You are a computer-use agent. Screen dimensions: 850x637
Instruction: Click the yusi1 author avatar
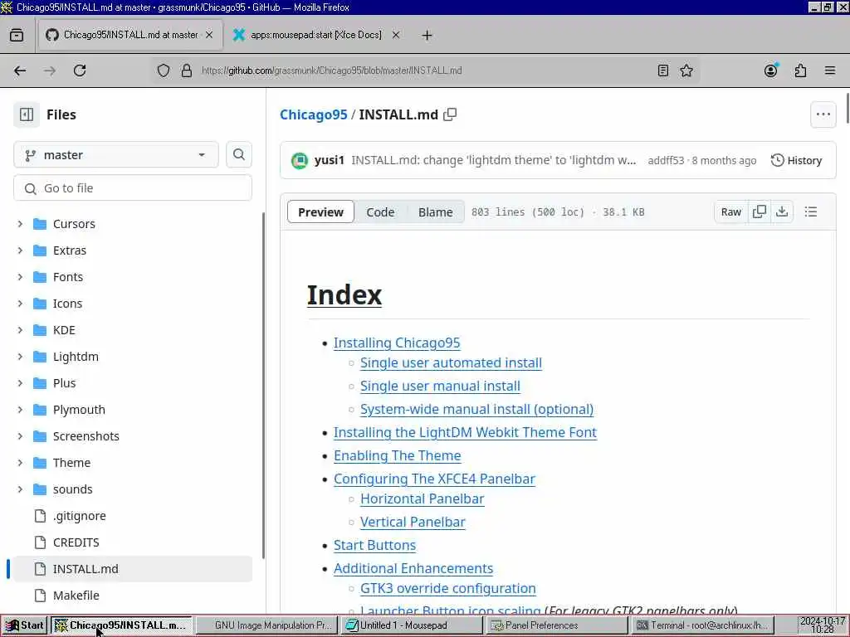(x=299, y=160)
